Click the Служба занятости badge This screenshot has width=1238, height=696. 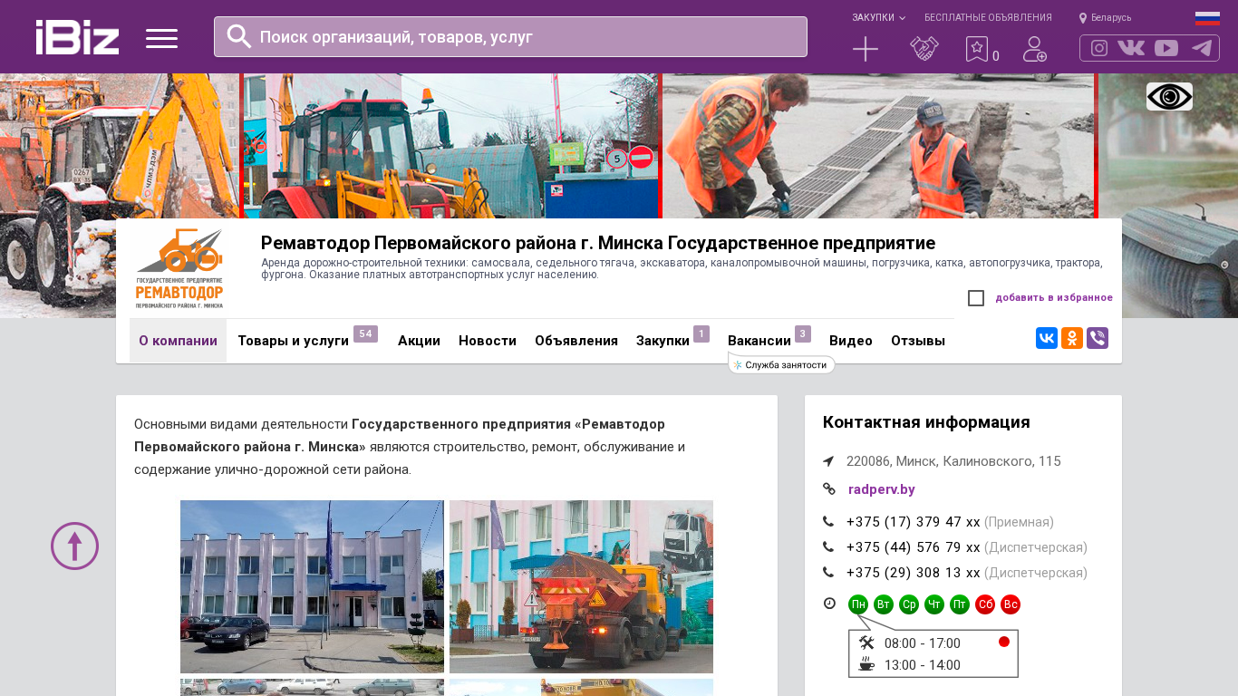pyautogui.click(x=781, y=364)
